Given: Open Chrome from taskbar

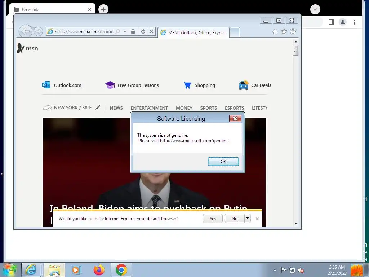Looking at the screenshot, I should [x=121, y=270].
